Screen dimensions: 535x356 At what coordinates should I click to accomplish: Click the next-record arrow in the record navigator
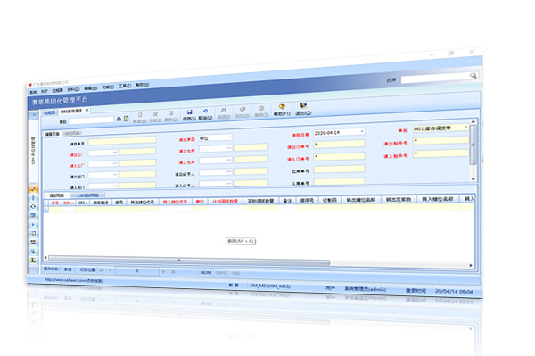163,272
